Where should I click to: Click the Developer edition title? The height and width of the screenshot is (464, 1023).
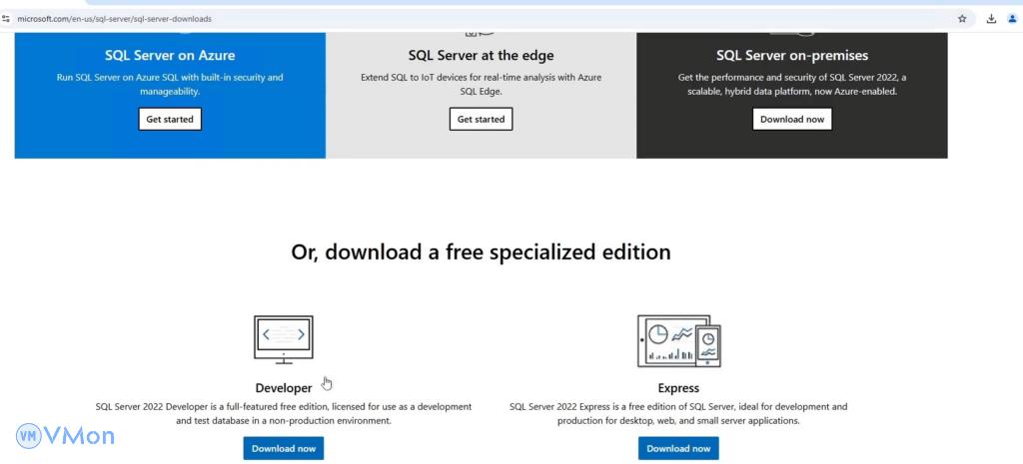point(284,388)
